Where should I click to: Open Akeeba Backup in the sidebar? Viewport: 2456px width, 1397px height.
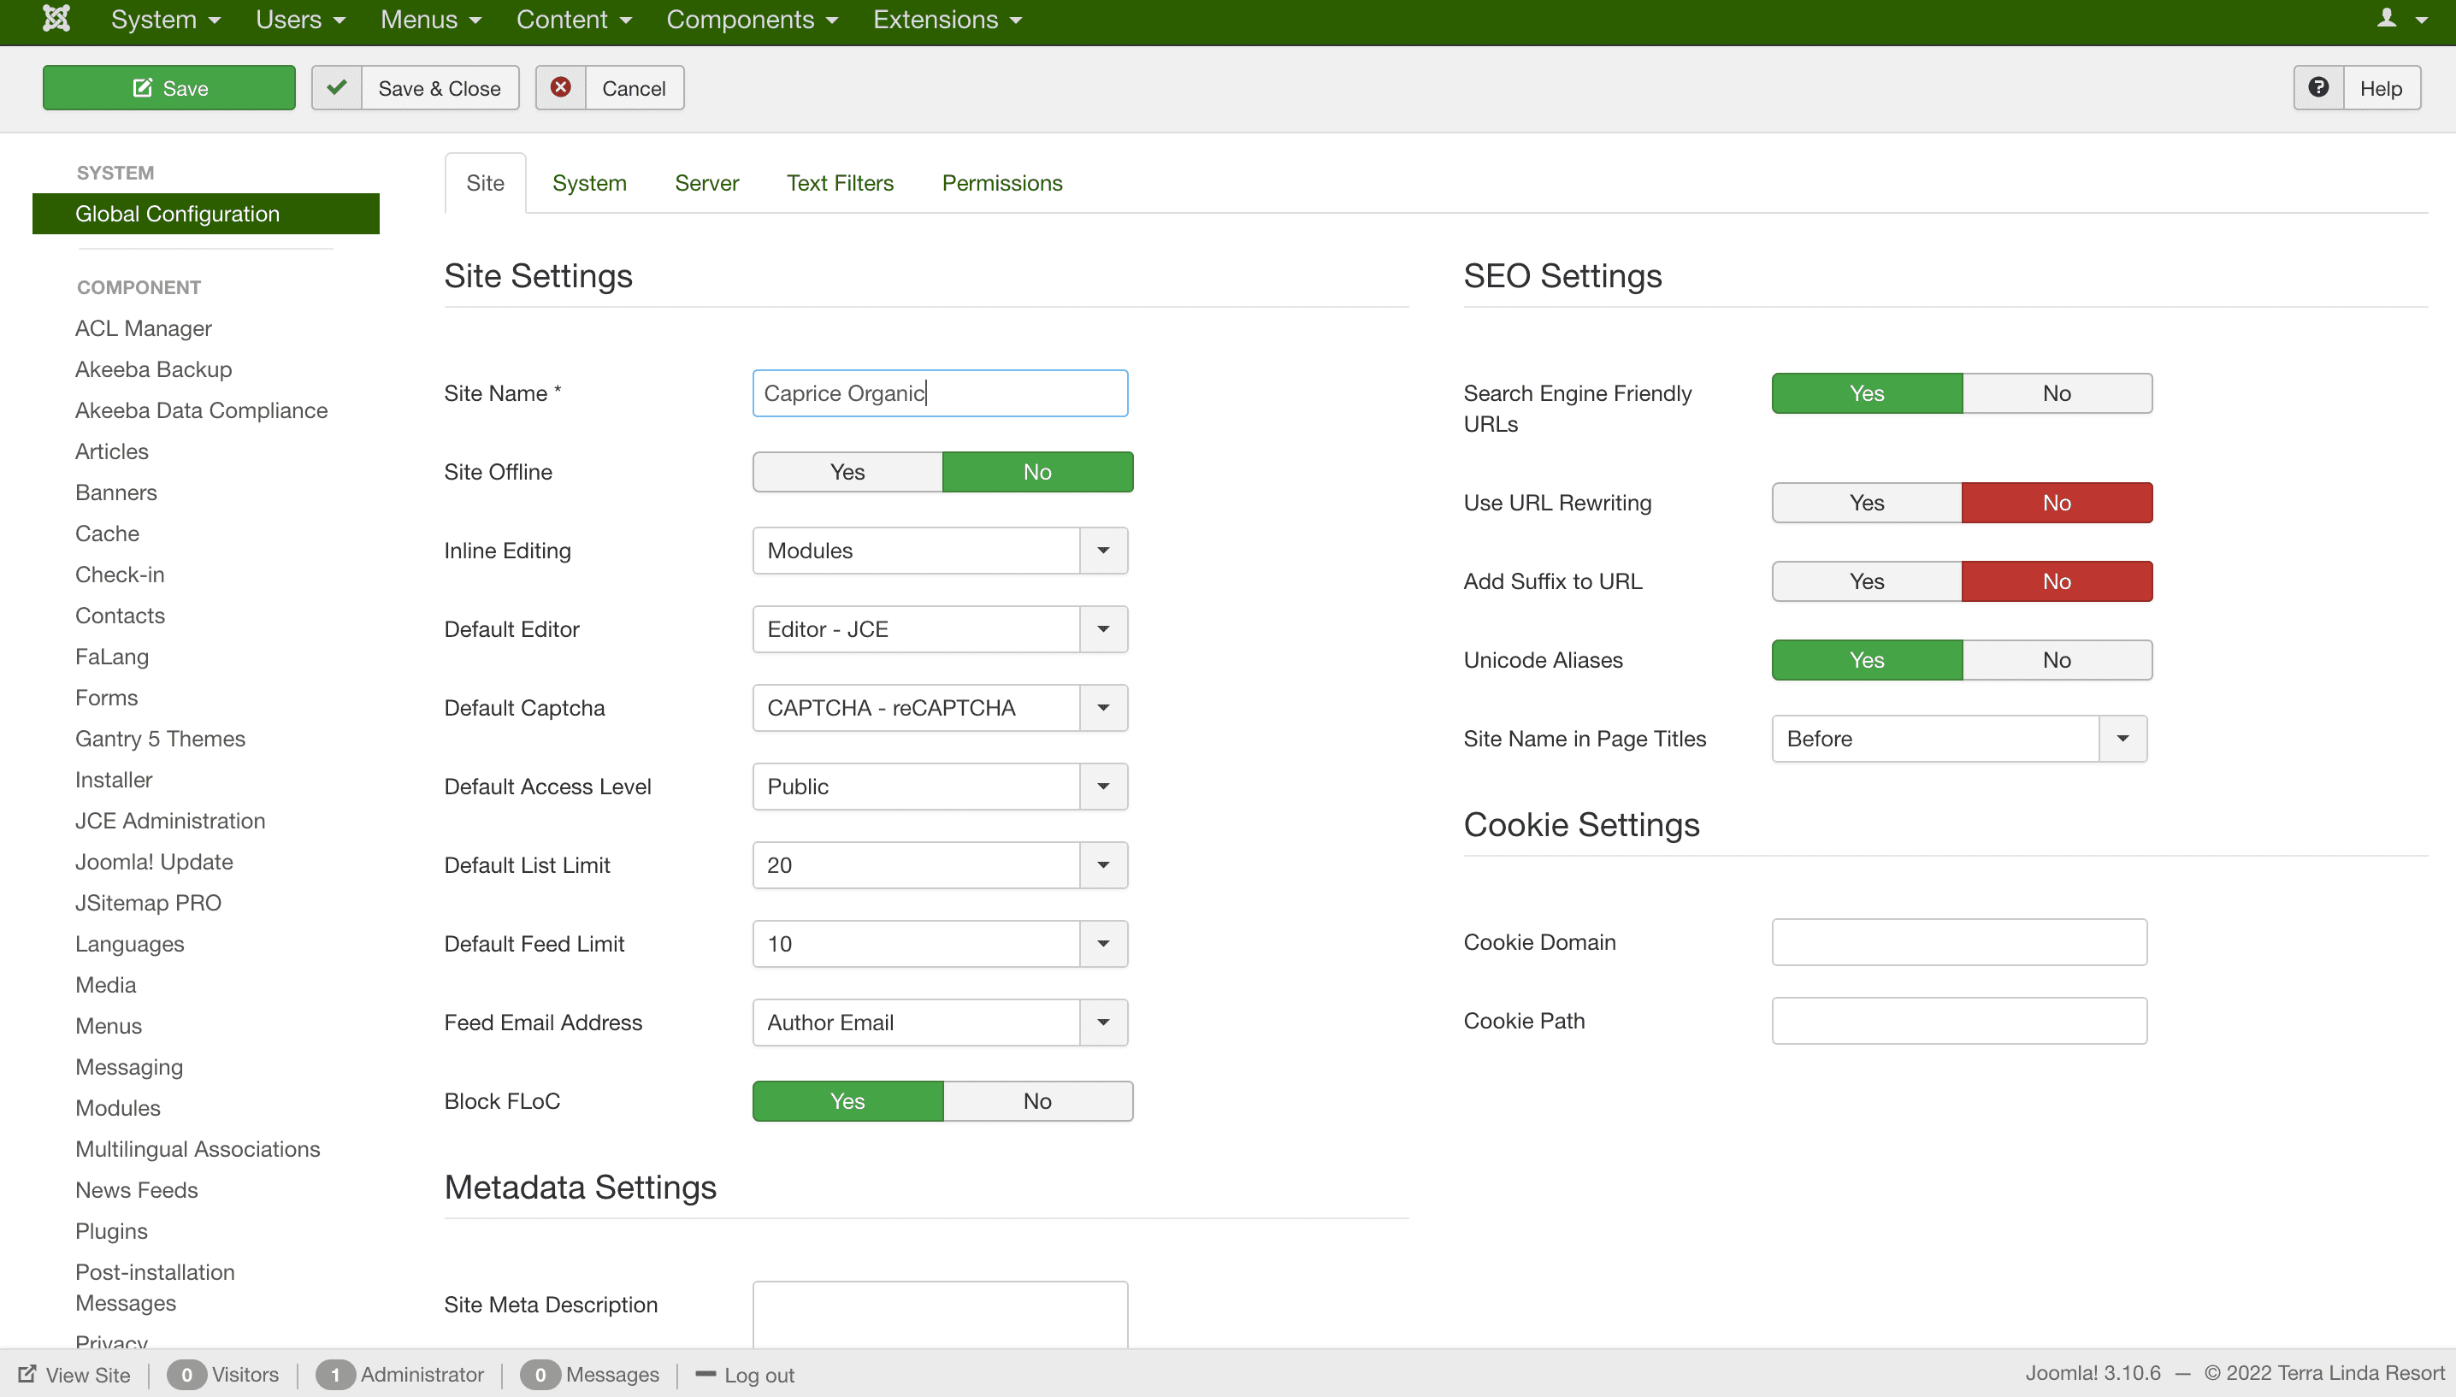coord(154,369)
